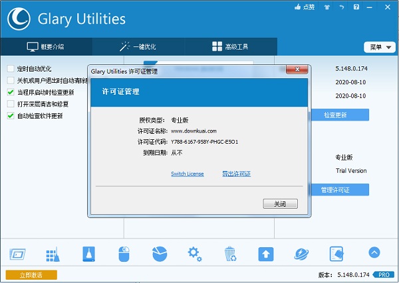Image resolution: width=399 pixels, height=283 pixels.
Task: Open the skin (shirt) icon in title bar
Action: click(327, 7)
